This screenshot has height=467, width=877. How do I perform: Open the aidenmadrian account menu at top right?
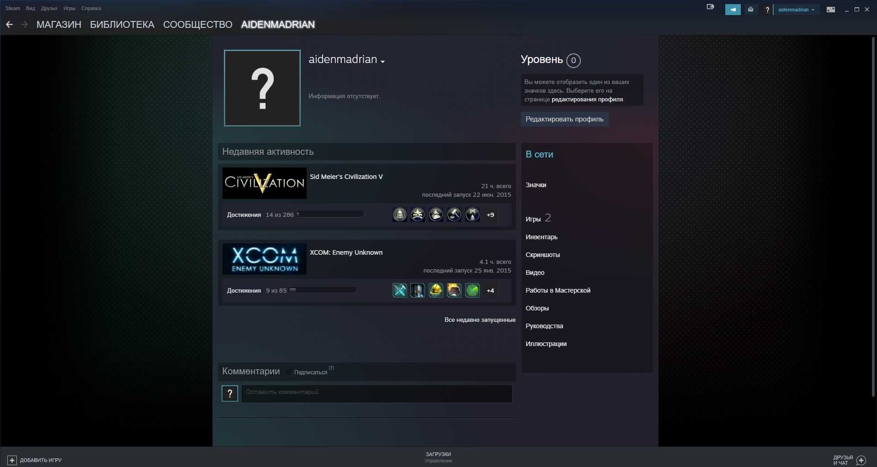click(x=796, y=10)
